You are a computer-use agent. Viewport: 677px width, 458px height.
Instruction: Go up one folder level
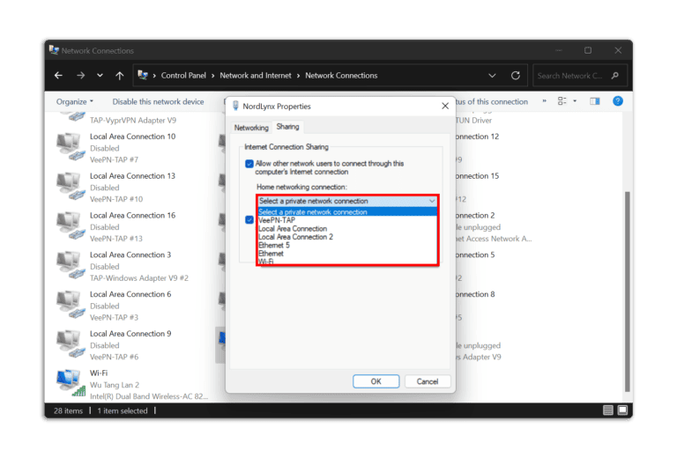tap(120, 76)
